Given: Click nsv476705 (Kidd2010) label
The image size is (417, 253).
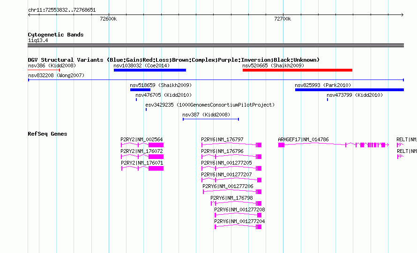Looking at the screenshot, I should [164, 95].
